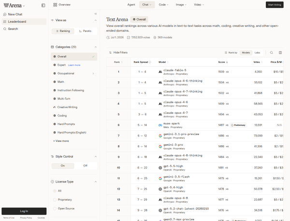Switch view to Ranking

coord(63,31)
